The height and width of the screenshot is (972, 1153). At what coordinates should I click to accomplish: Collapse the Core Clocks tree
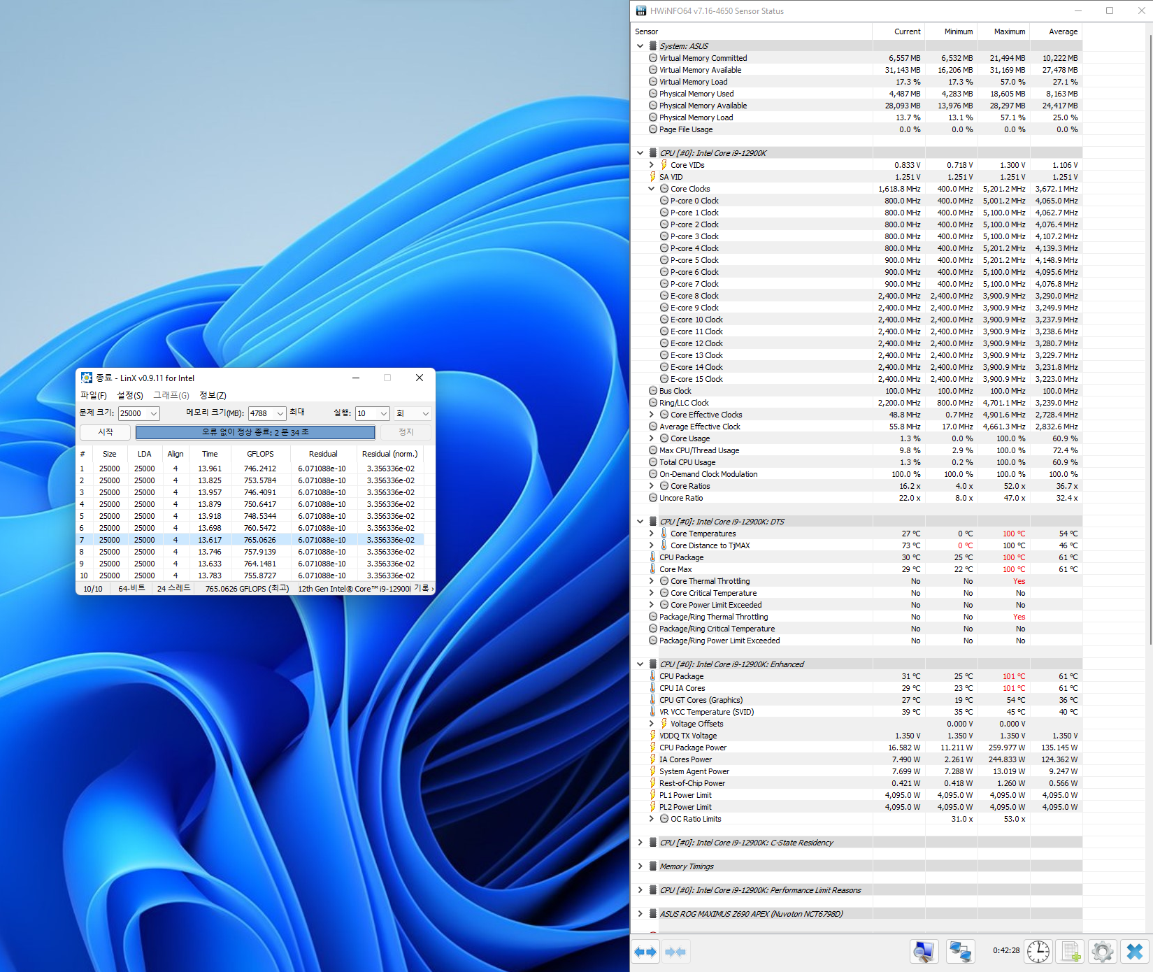click(652, 189)
